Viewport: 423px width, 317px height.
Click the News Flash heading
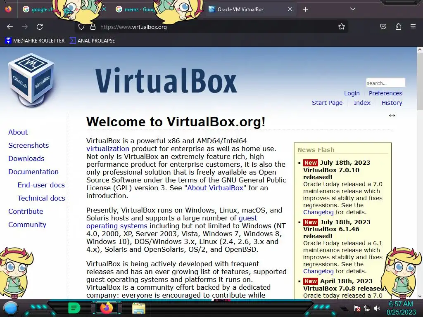[x=316, y=150]
